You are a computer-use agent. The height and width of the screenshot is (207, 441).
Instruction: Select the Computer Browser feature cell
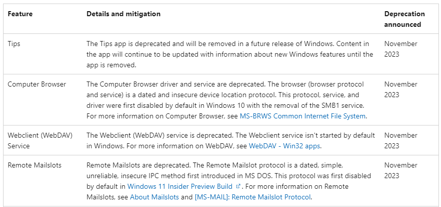tap(37, 85)
